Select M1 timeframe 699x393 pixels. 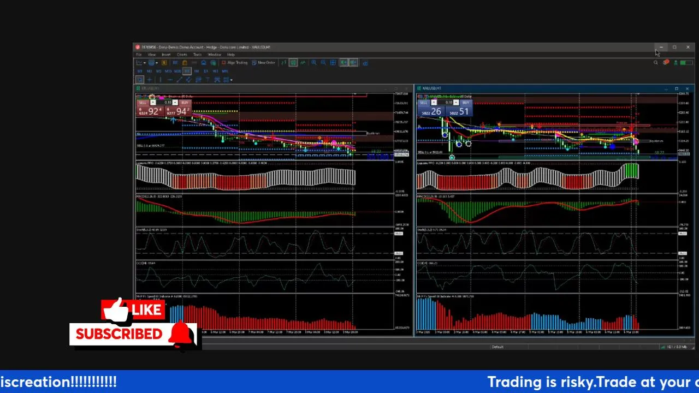[140, 72]
